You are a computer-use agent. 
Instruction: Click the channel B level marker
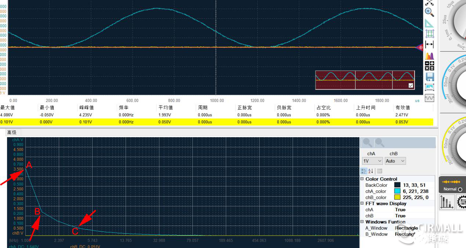point(420,47)
